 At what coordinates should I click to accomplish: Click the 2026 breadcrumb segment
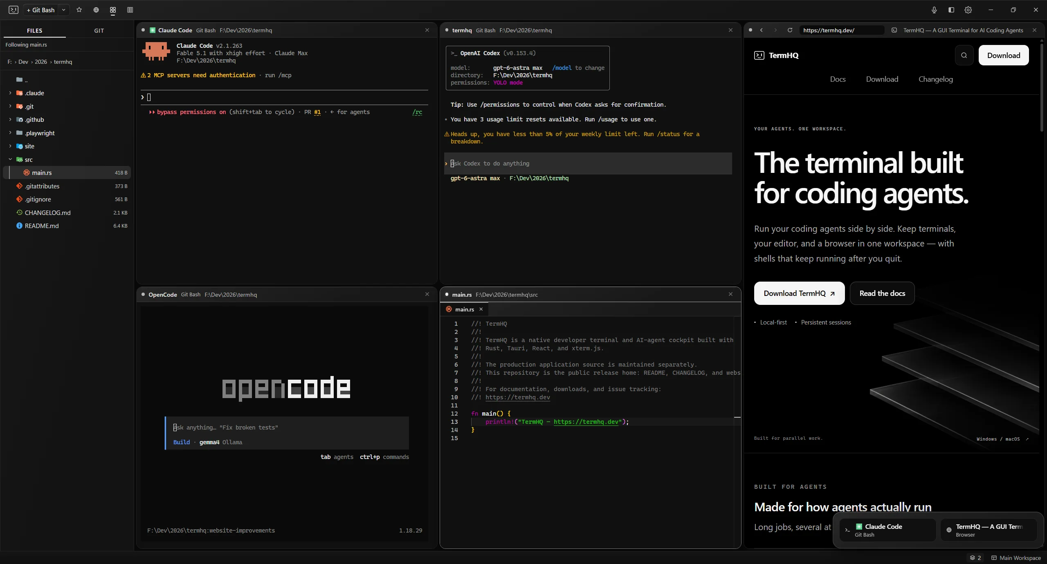pos(41,62)
